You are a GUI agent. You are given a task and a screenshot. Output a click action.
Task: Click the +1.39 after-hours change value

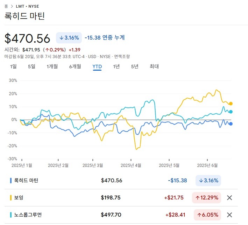[x=75, y=50]
